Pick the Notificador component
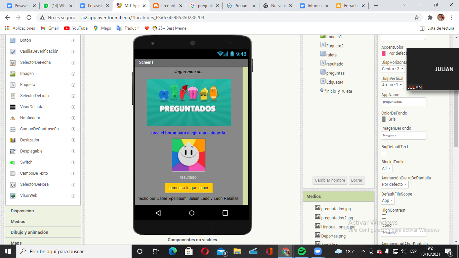Image resolution: width=459 pixels, height=258 pixels. tap(30, 118)
